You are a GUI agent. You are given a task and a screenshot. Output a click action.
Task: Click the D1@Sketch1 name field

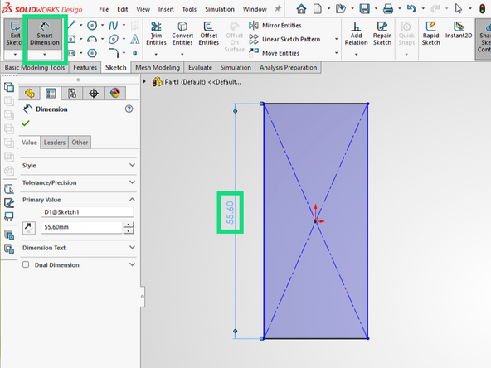coord(87,212)
